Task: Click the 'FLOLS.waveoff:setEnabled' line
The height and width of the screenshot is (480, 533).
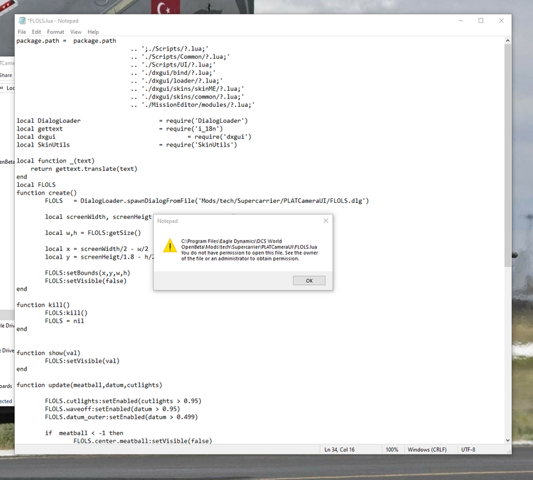Action: (113, 409)
